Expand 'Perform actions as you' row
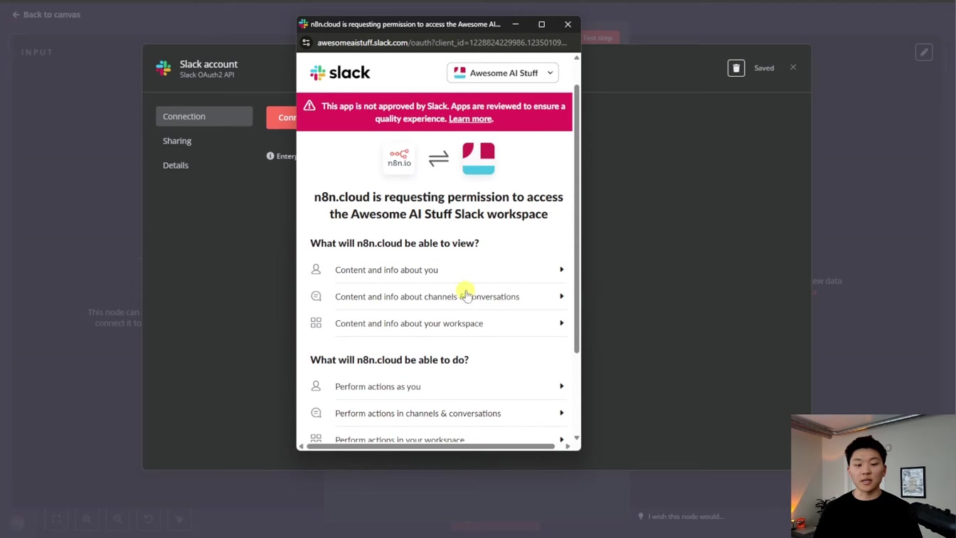Image resolution: width=956 pixels, height=538 pixels. (437, 386)
